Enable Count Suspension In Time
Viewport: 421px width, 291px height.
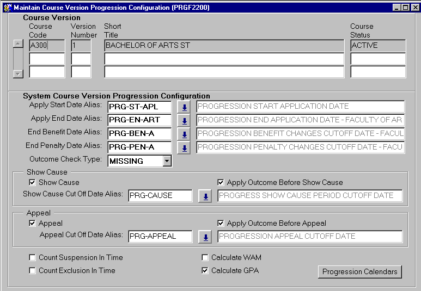point(33,258)
